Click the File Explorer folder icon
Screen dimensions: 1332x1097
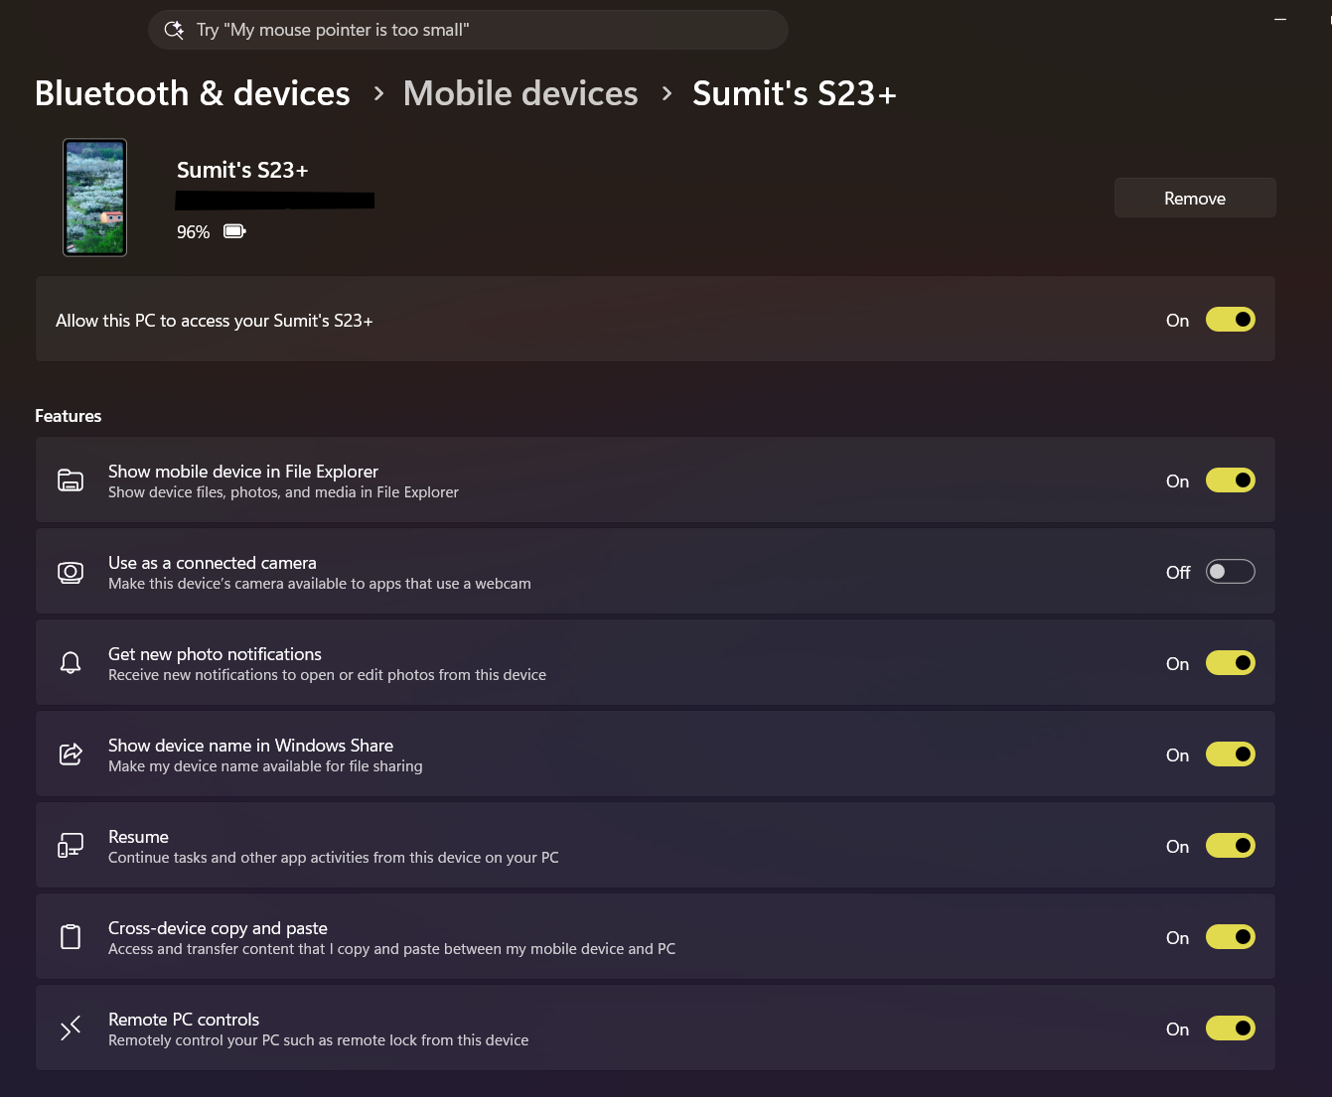click(x=71, y=480)
